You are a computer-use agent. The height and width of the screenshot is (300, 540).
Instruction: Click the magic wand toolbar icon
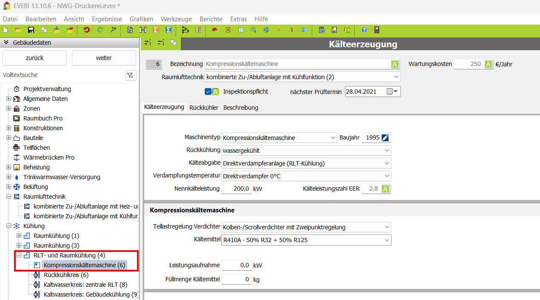point(113,30)
